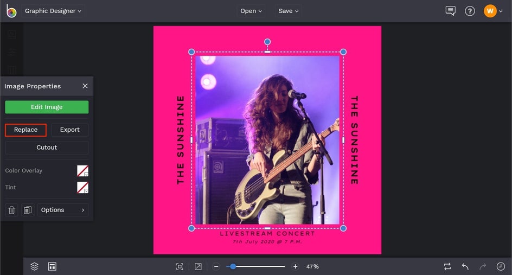
Task: Click the top-right corner resize handle
Action: tap(343, 52)
